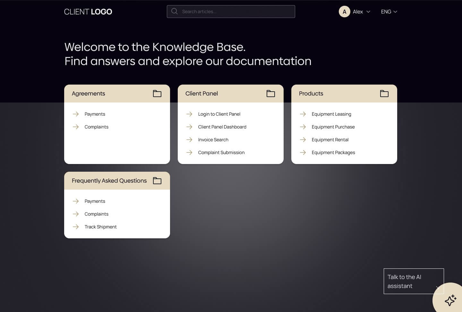Select Equipment Rental under Products
The height and width of the screenshot is (312, 462).
point(330,140)
